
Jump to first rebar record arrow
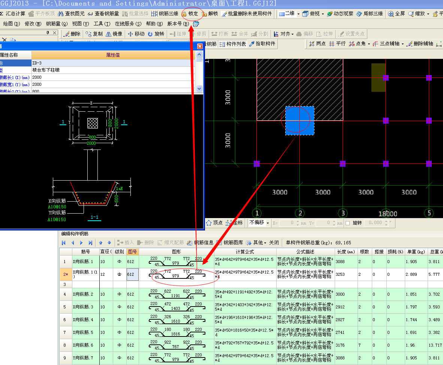pyautogui.click(x=64, y=243)
